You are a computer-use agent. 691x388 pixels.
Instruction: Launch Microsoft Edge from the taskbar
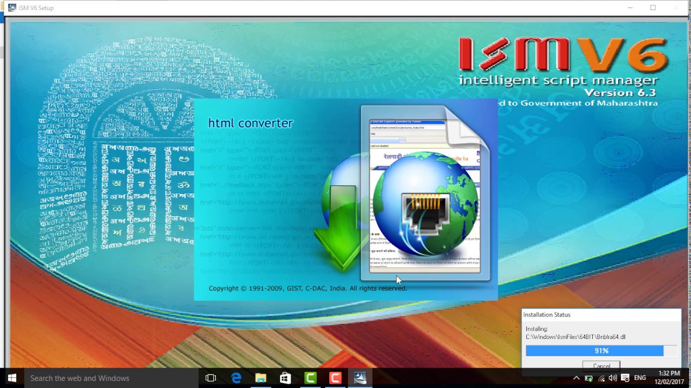pyautogui.click(x=236, y=378)
